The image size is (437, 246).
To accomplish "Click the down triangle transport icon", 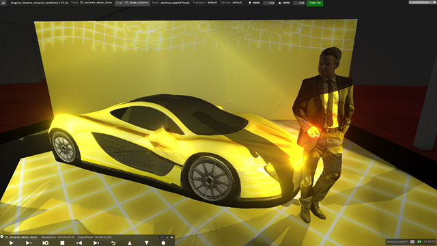I will click(x=147, y=243).
